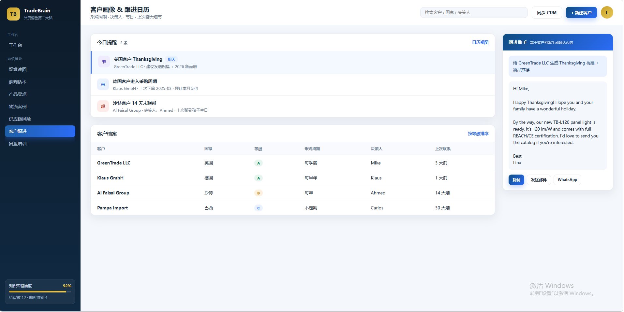Open the user avatar L
624x312 pixels.
tap(607, 13)
